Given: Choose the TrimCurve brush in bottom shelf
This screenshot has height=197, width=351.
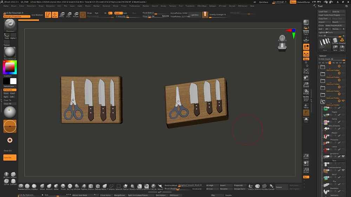Looking at the screenshot, I should 251,186.
